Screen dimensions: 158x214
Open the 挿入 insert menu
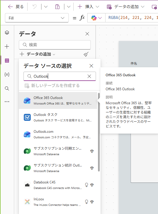coord(88,6)
